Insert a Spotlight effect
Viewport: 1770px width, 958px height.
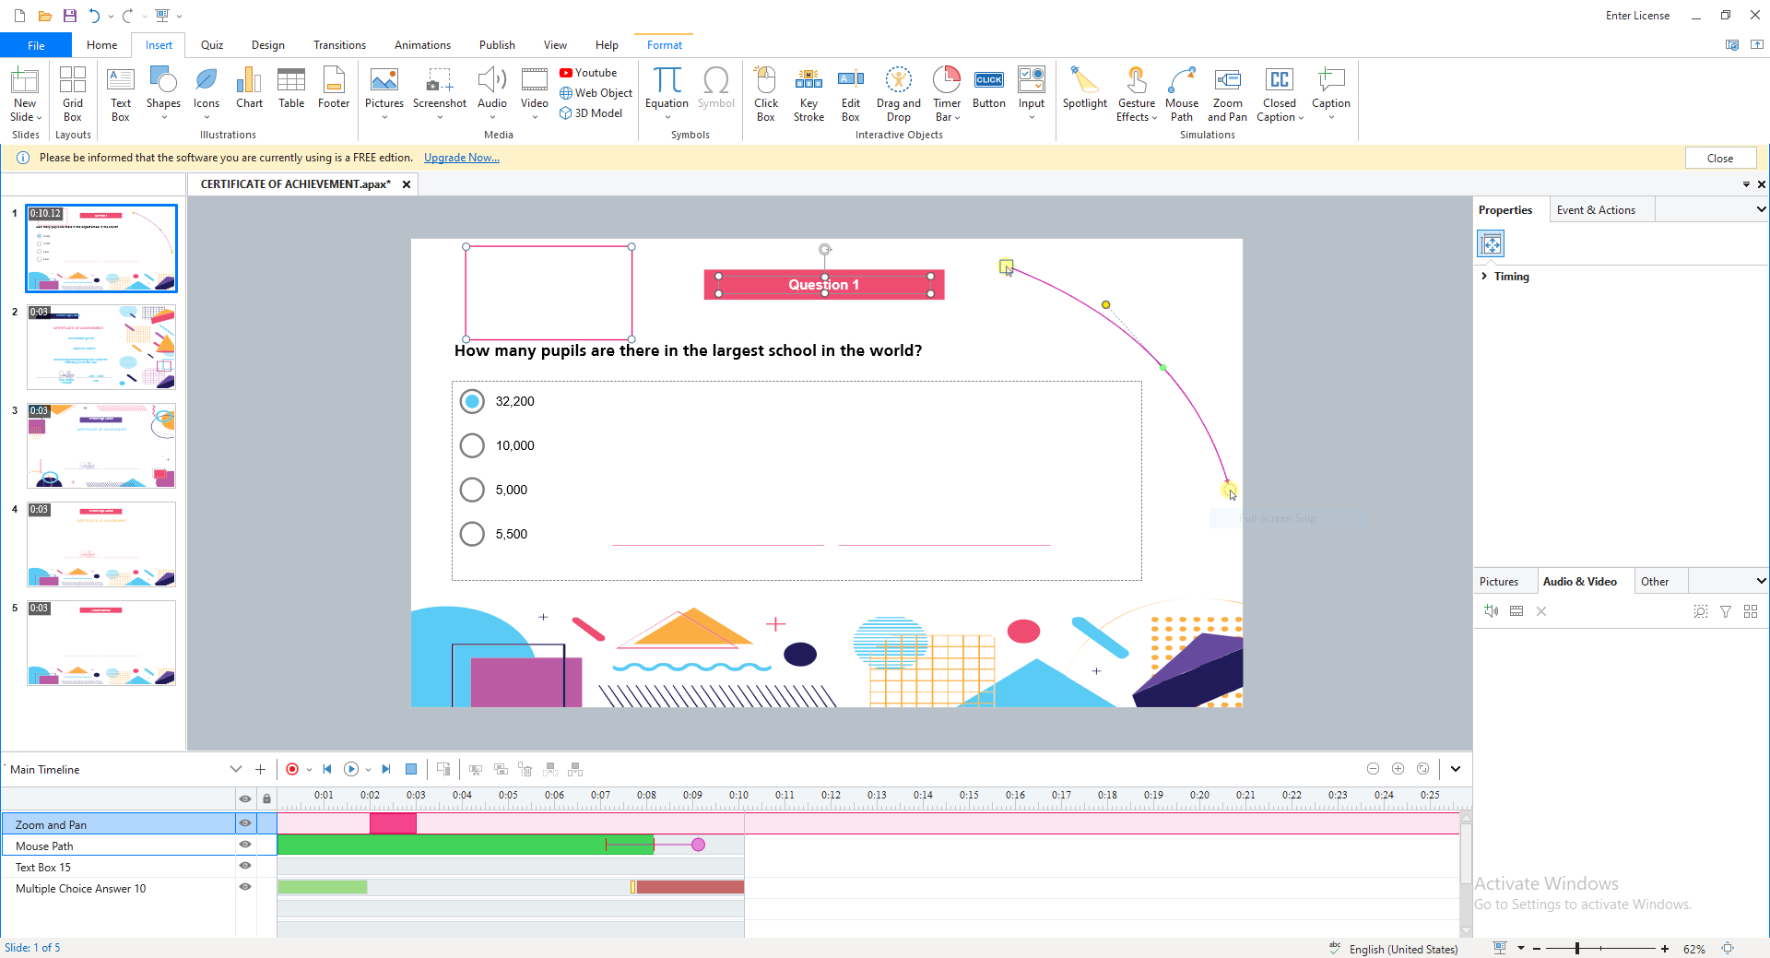tap(1084, 90)
